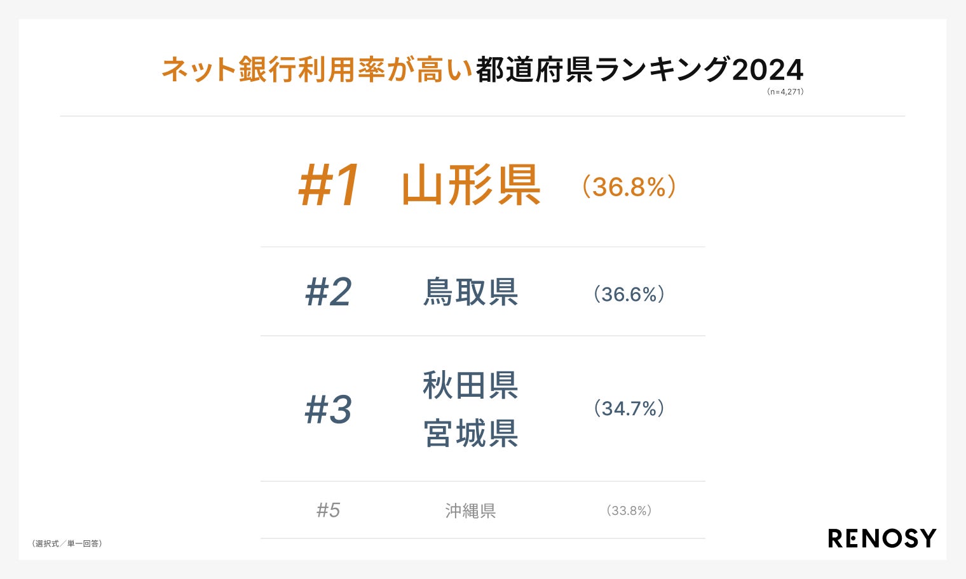
Task: Click the orange title text ネット銀行利用率が高い
Action: point(317,69)
